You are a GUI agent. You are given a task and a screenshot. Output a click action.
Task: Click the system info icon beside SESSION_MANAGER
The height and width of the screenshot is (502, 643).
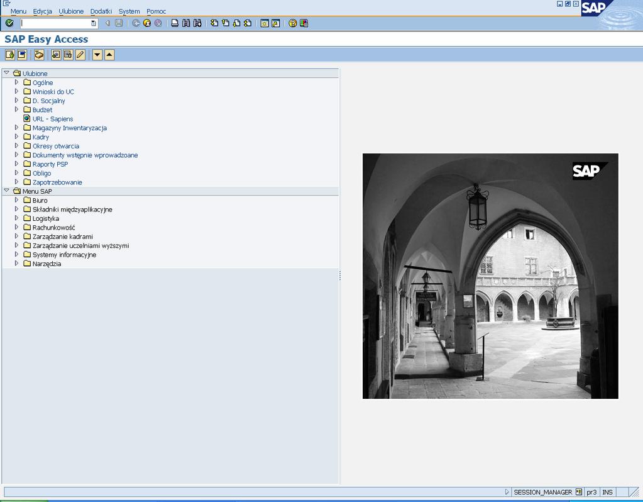579,492
